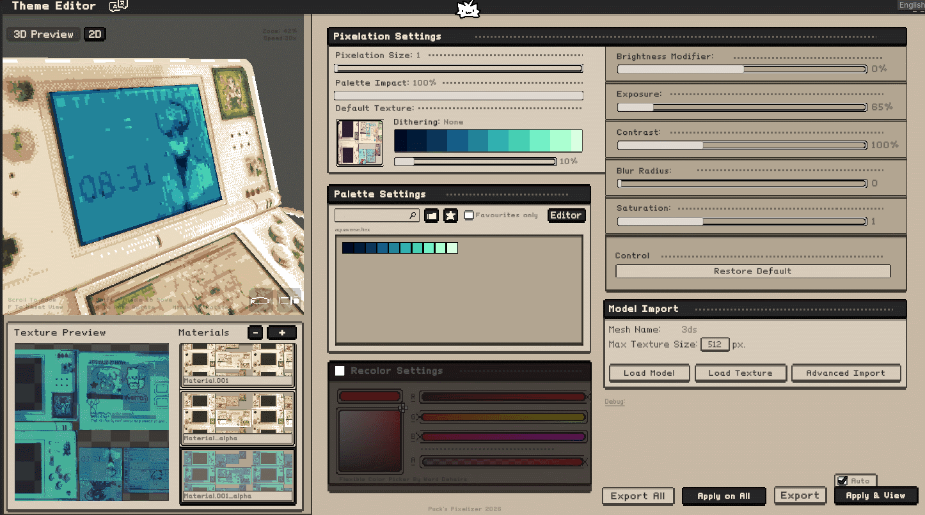The height and width of the screenshot is (515, 925).
Task: Click the Exposure slider track
Action: (742, 107)
